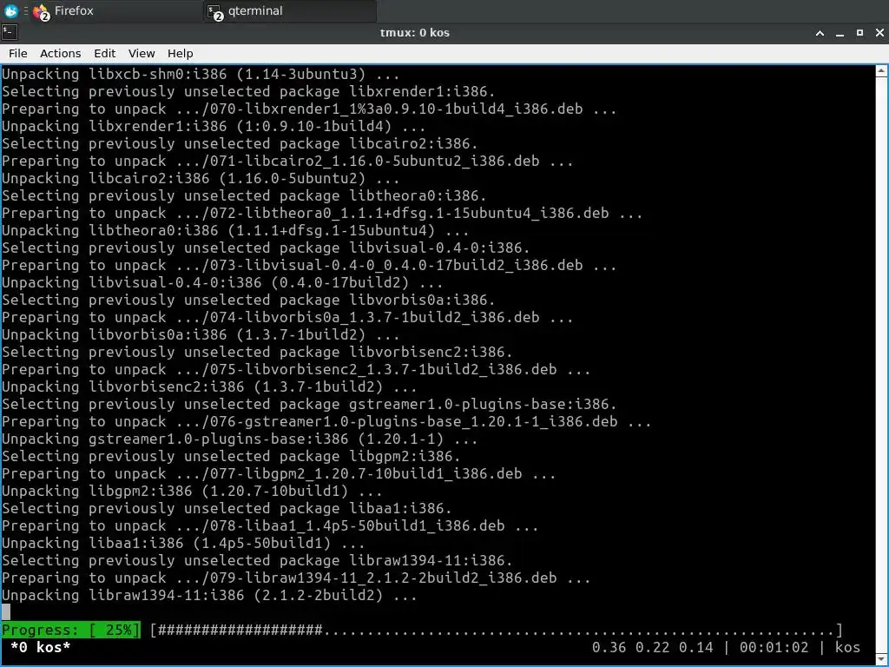This screenshot has width=889, height=667.
Task: Click the Firefox icon in taskbar
Action: click(41, 11)
